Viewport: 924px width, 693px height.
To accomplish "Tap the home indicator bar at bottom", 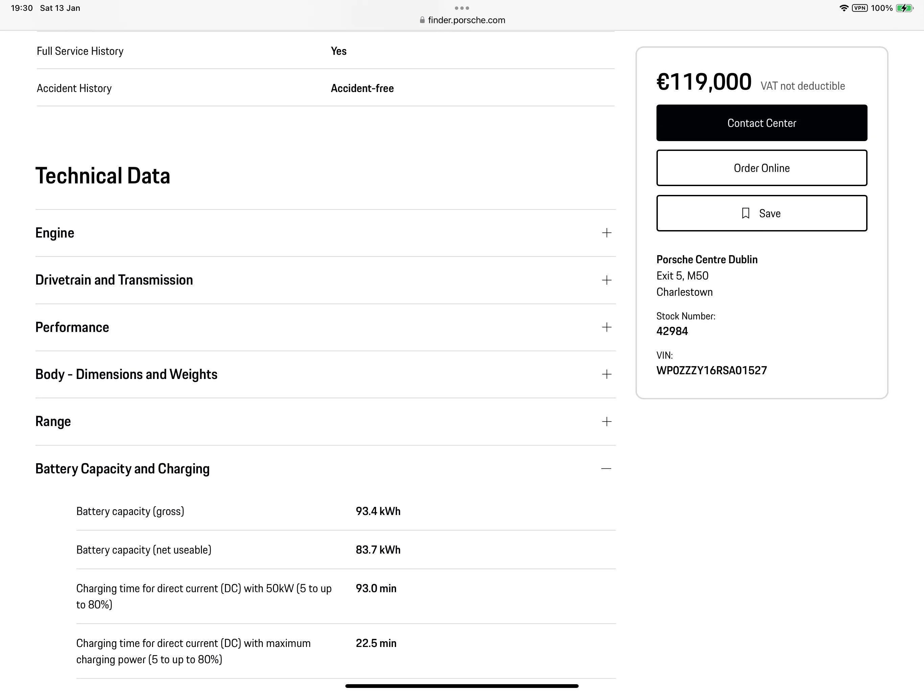I will click(462, 686).
